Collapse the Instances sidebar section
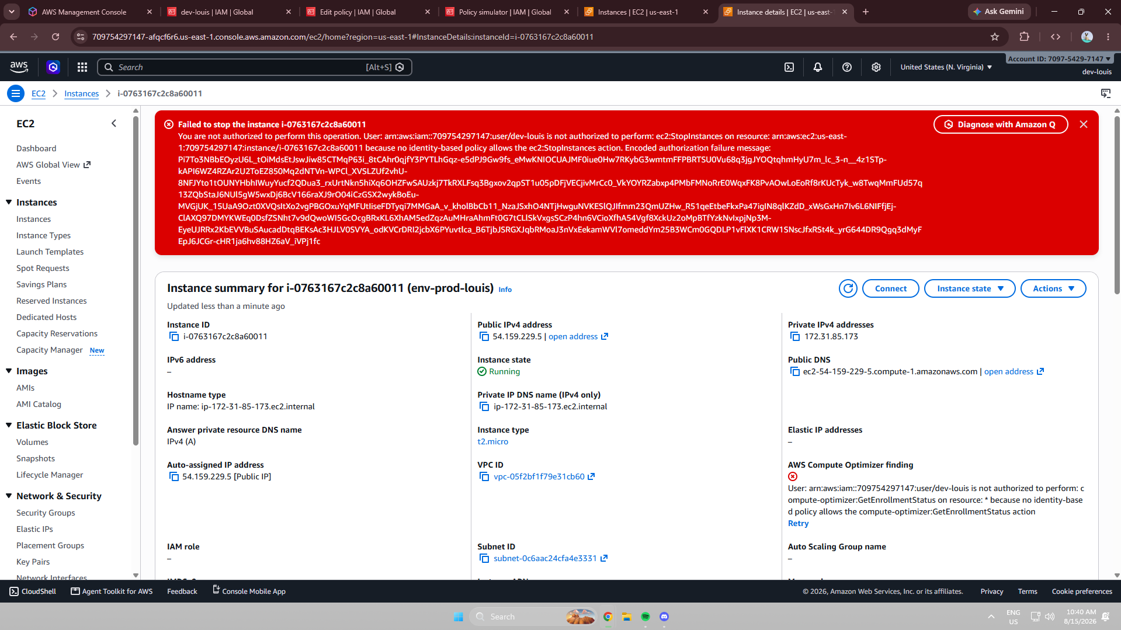The height and width of the screenshot is (630, 1121). [x=9, y=202]
